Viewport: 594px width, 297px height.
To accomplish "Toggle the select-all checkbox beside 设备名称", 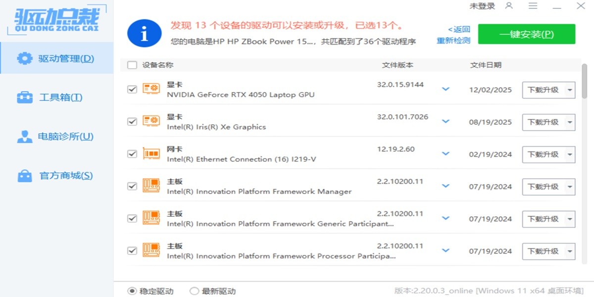I will pyautogui.click(x=132, y=65).
